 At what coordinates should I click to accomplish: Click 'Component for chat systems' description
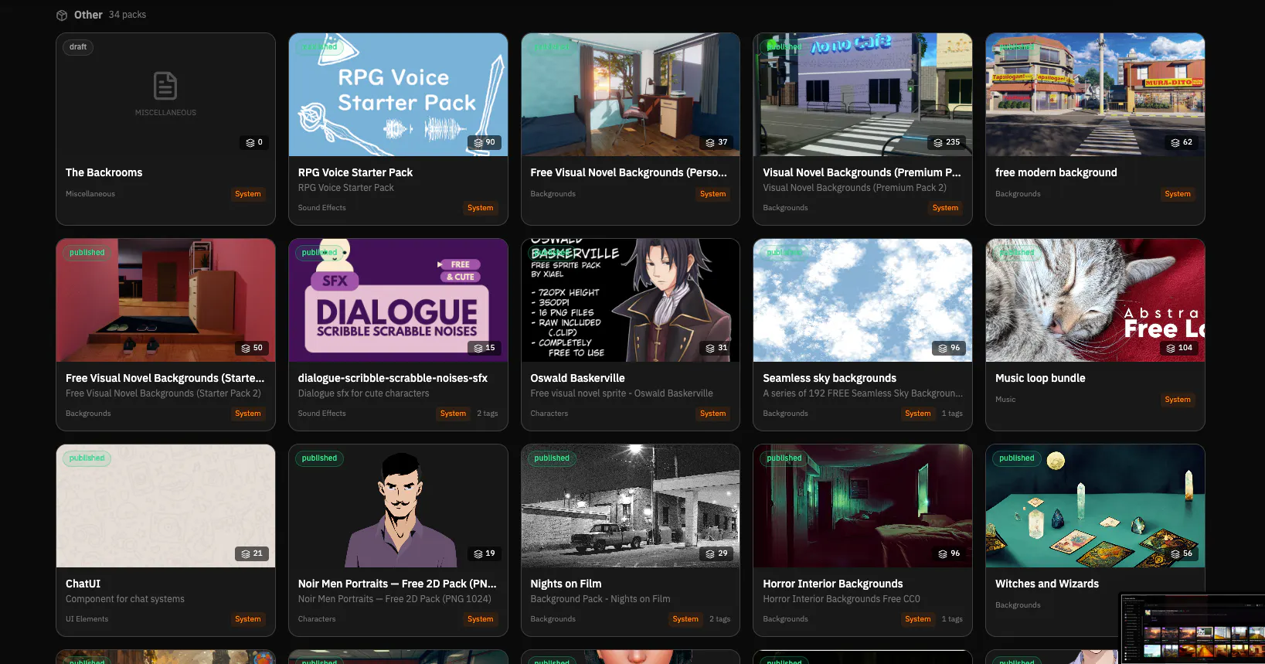[125, 599]
